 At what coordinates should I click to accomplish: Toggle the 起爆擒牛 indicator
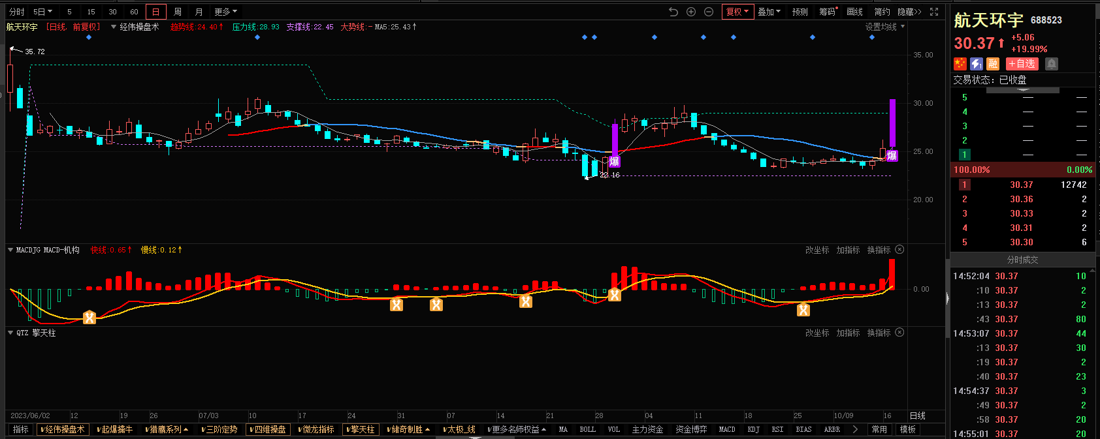tap(114, 429)
